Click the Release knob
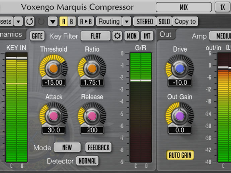This screenshot has height=173, width=231. (x=92, y=116)
